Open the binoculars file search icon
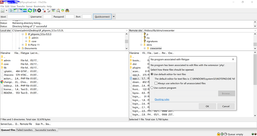This screenshot has width=257, height=136. coord(67,11)
